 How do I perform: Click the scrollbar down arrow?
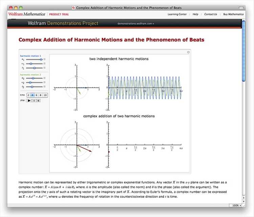tap(244, 202)
